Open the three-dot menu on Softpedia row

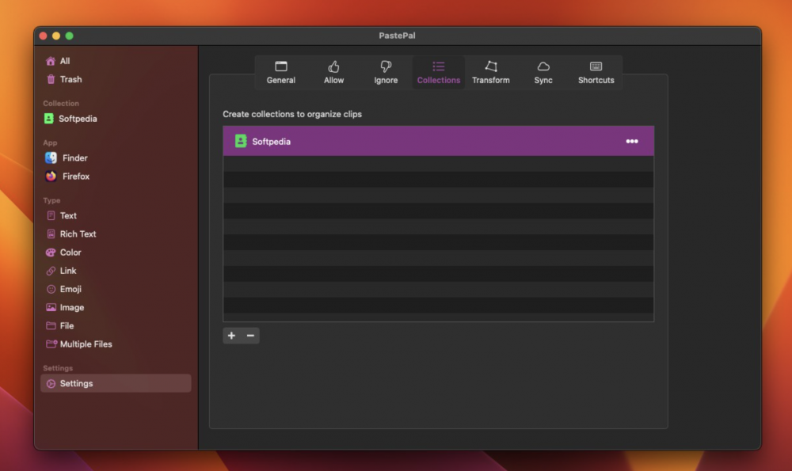click(x=632, y=142)
